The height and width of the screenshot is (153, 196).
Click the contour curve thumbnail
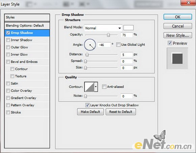(89, 87)
